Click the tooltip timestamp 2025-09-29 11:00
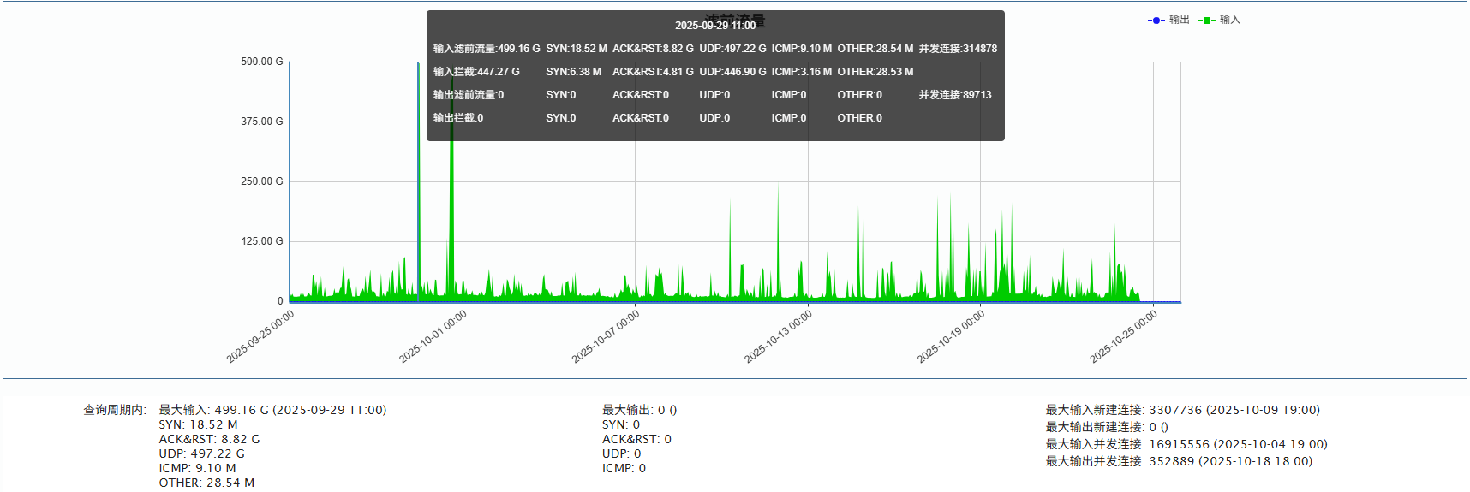 [715, 26]
